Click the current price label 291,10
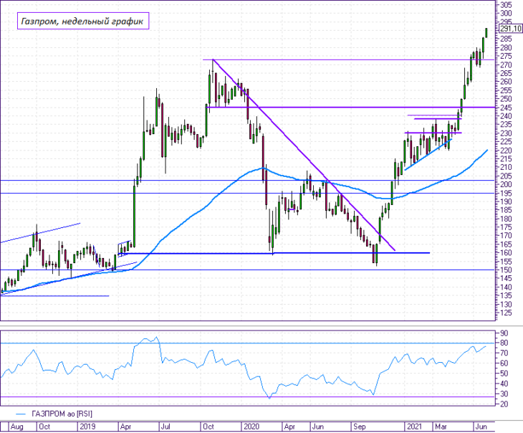The width and height of the screenshot is (523, 433). pos(511,29)
